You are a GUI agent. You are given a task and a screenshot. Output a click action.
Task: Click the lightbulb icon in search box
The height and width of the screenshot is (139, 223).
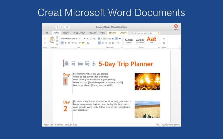coord(159,33)
